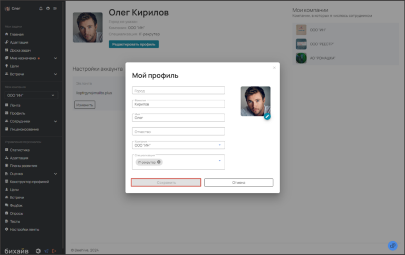Click the Отмена button
Screen dimensions: 405x255
tap(238, 183)
